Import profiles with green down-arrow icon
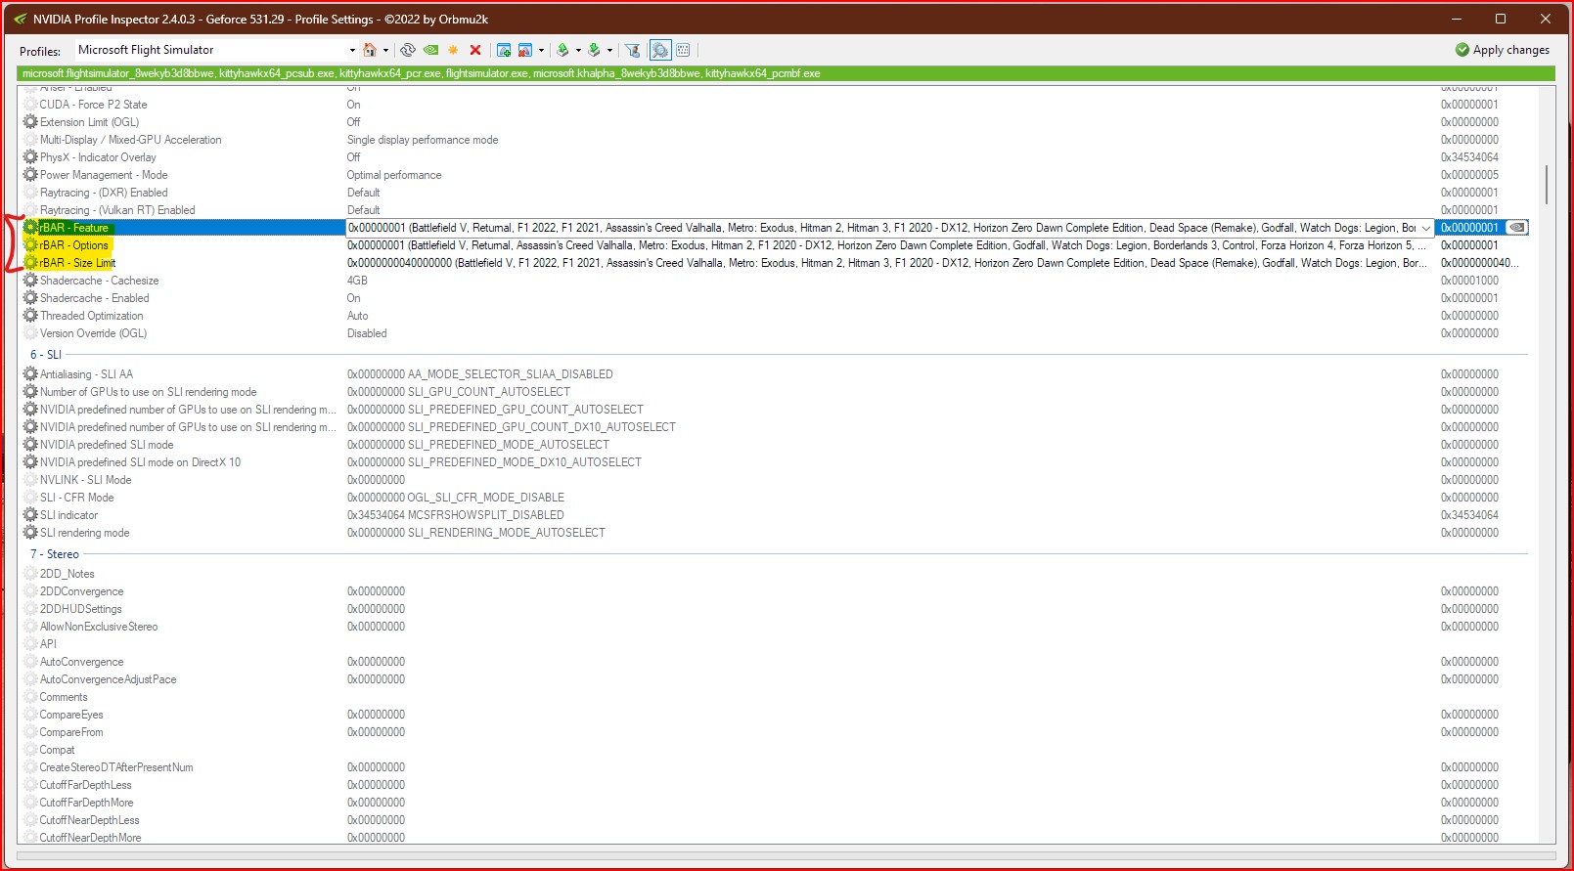This screenshot has height=871, width=1574. (594, 50)
